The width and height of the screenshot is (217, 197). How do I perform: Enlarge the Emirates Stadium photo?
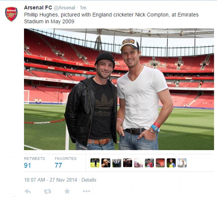click(119, 89)
